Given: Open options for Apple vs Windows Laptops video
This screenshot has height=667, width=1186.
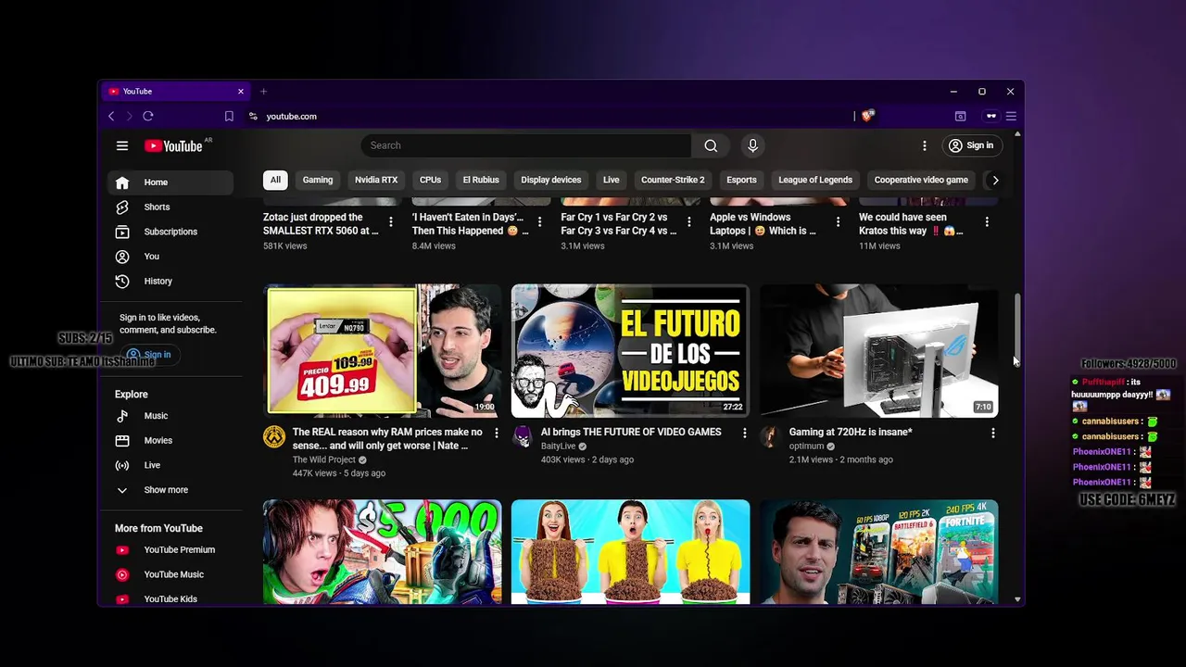Looking at the screenshot, I should click(x=838, y=222).
